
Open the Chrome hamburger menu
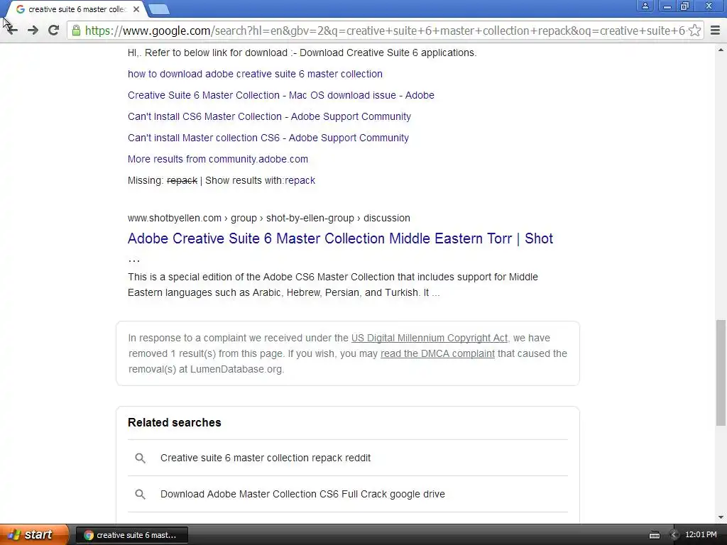click(x=715, y=31)
